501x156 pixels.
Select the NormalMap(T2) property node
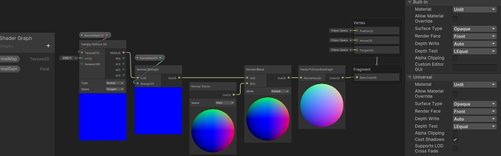pos(95,35)
